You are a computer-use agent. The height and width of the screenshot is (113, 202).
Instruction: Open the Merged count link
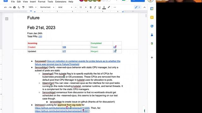(x=115, y=51)
